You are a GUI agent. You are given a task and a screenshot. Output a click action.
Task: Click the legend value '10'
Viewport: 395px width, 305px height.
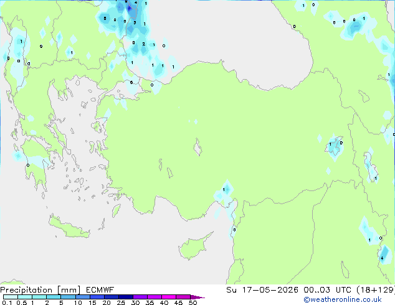[78, 303]
